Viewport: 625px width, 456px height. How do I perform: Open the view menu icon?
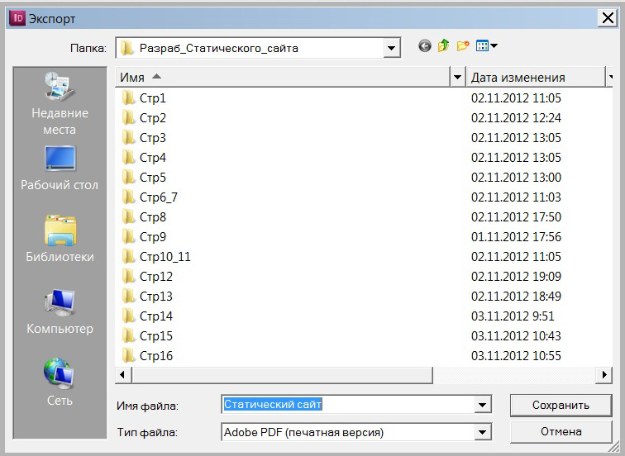(486, 46)
